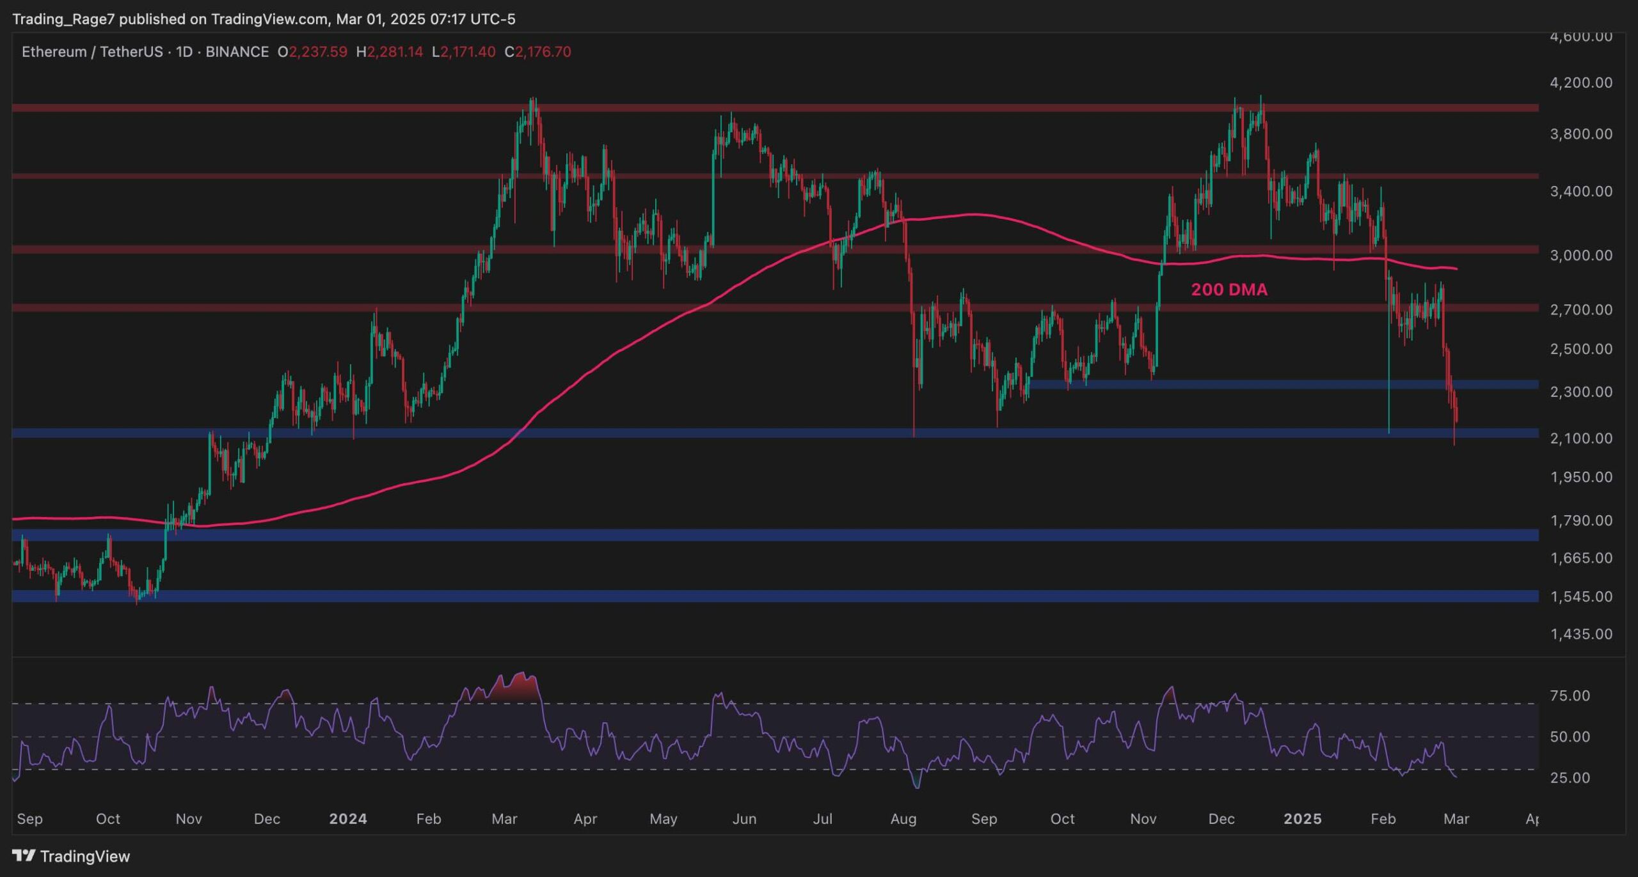Click the 2,100.00 price axis label
1638x877 pixels.
(x=1580, y=438)
